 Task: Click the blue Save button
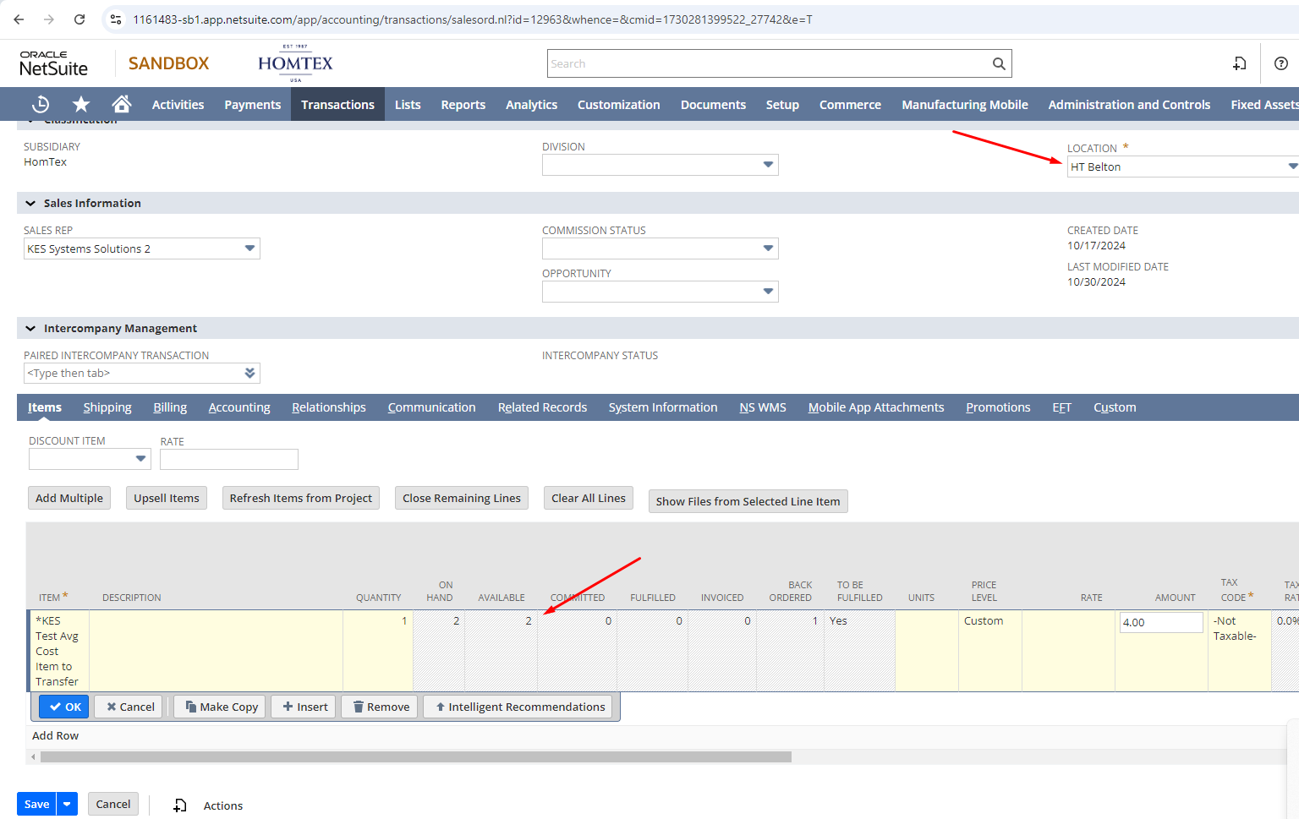coord(36,804)
